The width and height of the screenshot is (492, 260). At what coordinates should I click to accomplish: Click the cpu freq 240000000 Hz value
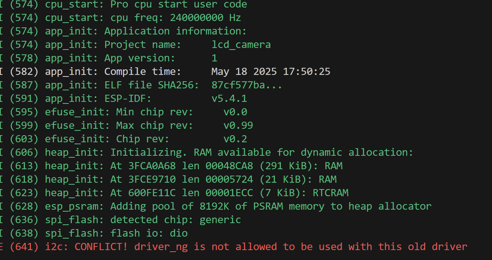(205, 18)
